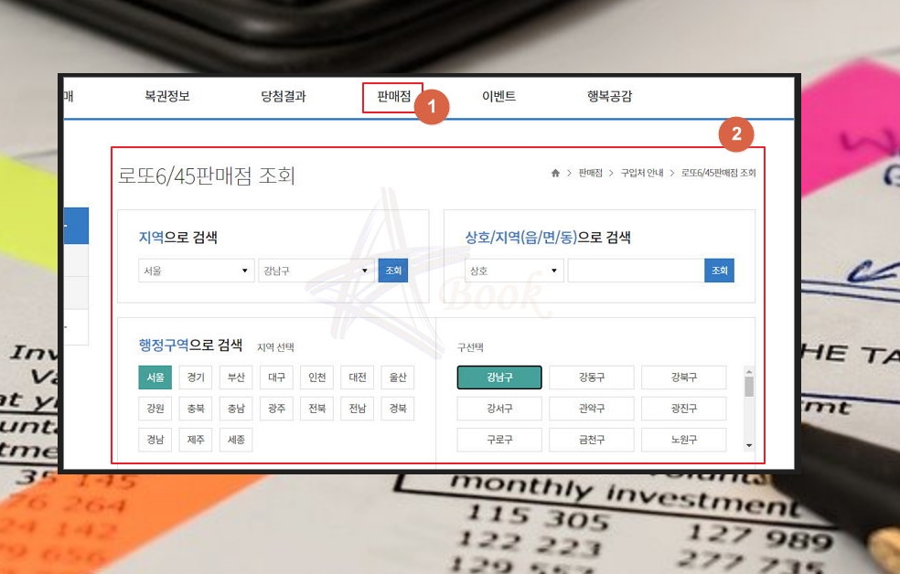Click the 행정구역으로 검색 heading
900x574 pixels.
190,345
